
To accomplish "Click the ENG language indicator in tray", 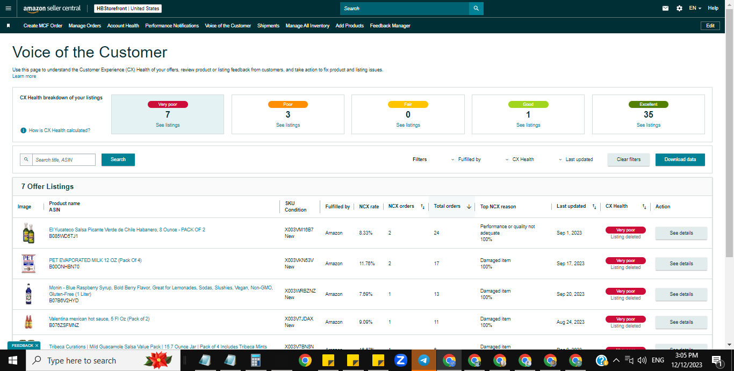I will tap(658, 360).
